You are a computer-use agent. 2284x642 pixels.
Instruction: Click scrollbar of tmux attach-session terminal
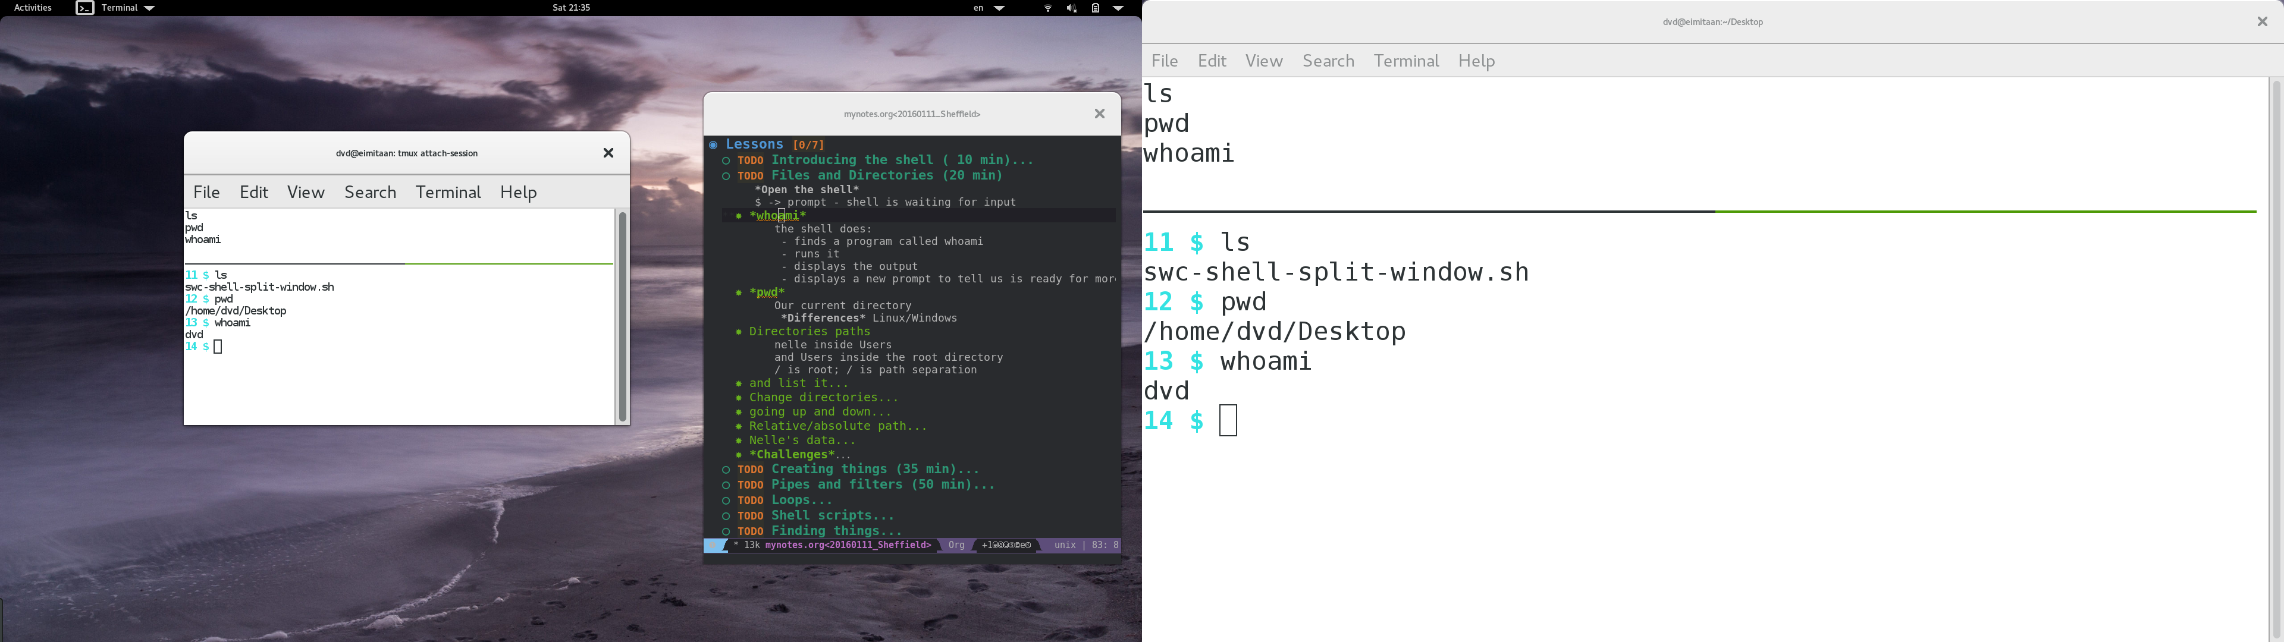(x=622, y=317)
